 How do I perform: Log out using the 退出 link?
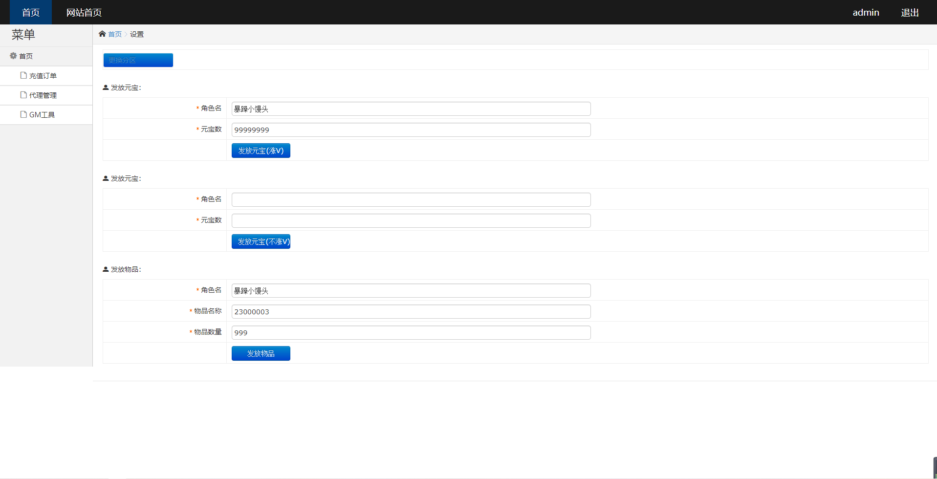point(910,12)
